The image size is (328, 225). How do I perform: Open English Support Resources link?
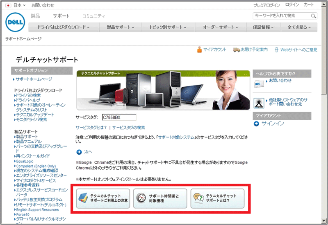37,210
